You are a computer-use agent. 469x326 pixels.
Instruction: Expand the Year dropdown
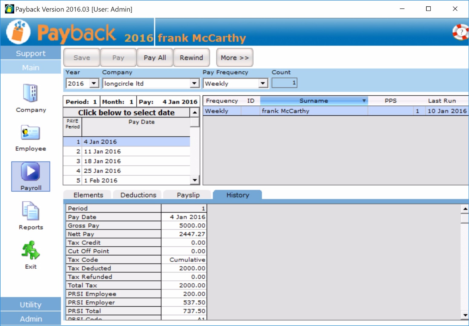[94, 83]
